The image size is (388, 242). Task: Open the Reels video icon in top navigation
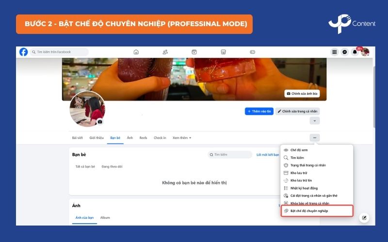pyautogui.click(x=194, y=52)
